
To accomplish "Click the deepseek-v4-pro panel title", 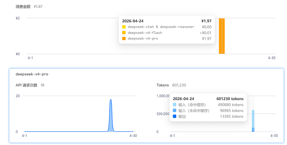I will tap(32, 74).
